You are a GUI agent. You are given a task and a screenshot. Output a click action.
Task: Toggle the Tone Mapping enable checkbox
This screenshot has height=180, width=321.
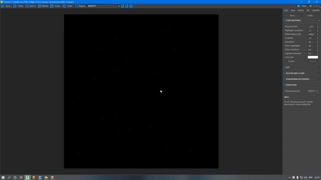319,20
